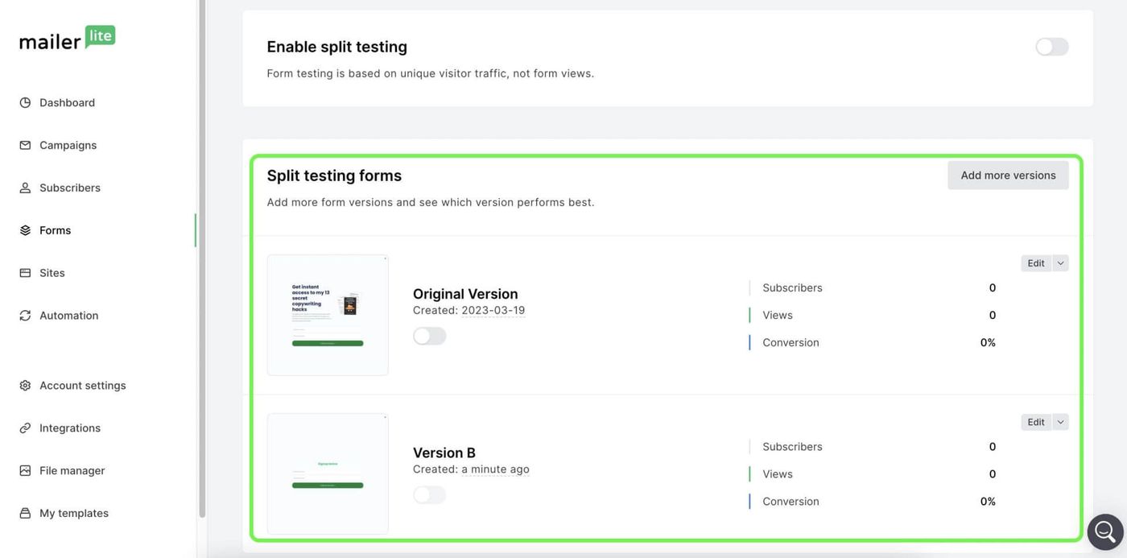This screenshot has height=558, width=1127.
Task: Click Add more versions button
Action: pos(1008,176)
